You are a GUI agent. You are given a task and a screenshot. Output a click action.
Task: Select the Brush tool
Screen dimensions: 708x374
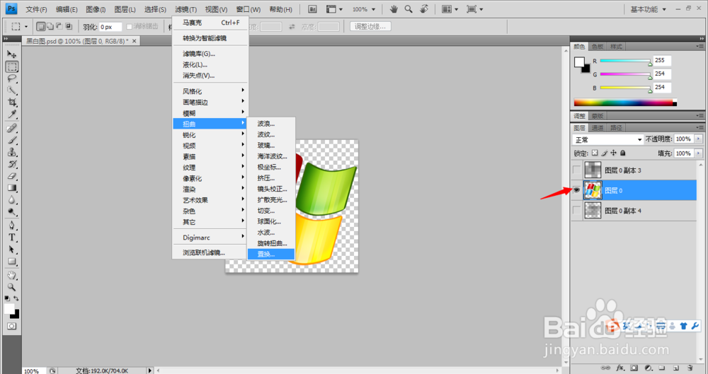[x=12, y=140]
